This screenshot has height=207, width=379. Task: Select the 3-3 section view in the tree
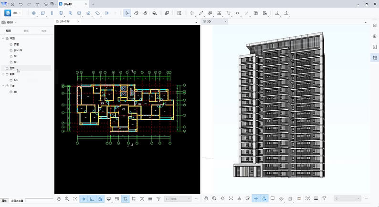coord(16,80)
